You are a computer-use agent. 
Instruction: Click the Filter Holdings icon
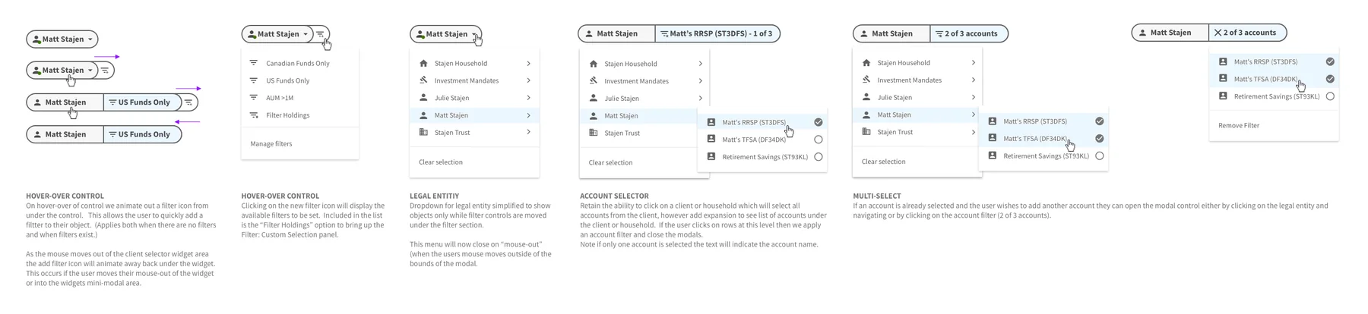[x=254, y=115]
